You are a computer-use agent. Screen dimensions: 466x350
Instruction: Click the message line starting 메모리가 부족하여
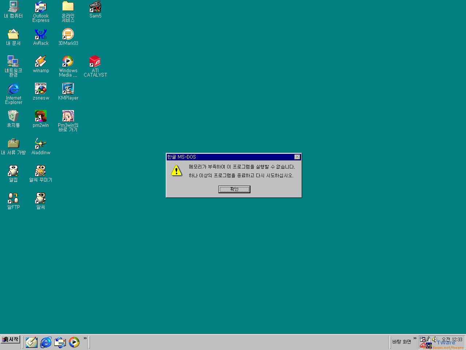(242, 167)
